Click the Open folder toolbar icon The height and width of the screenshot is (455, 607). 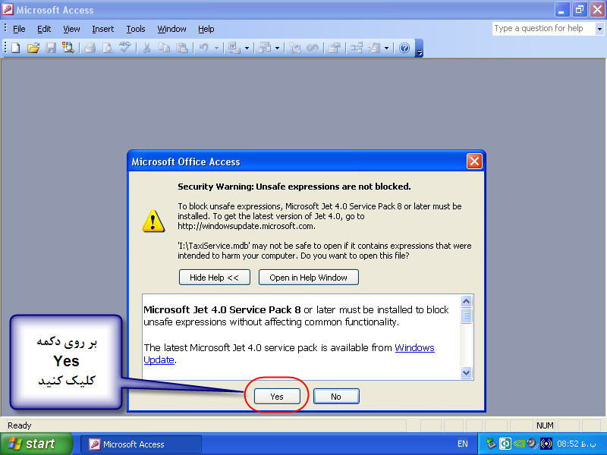(x=33, y=48)
